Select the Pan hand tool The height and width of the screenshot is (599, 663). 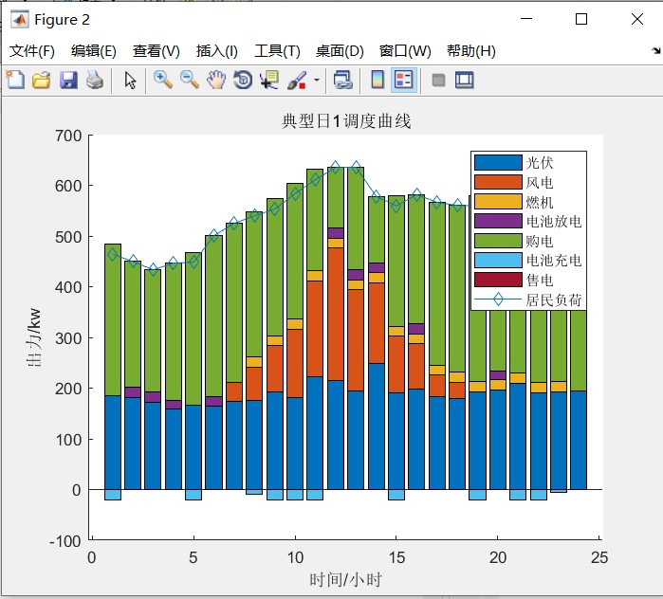point(216,80)
